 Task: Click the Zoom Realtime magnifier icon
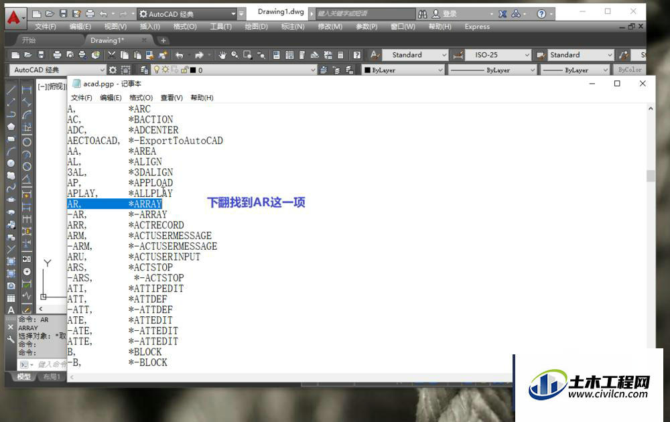(234, 55)
